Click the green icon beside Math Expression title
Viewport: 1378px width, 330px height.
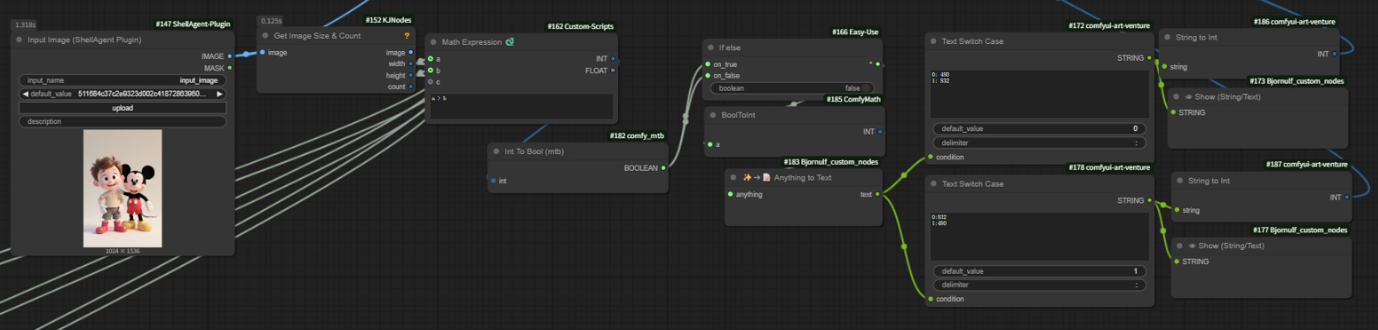click(x=511, y=42)
